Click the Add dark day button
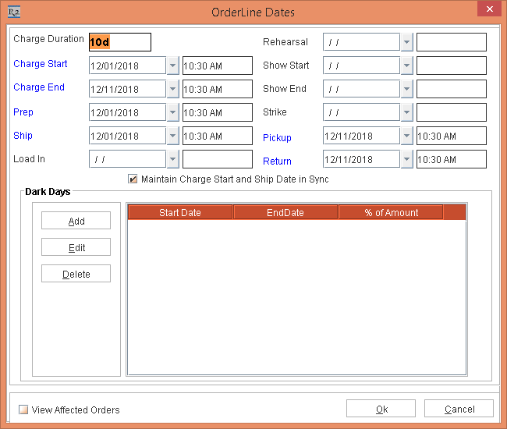507x429 pixels. click(x=76, y=221)
